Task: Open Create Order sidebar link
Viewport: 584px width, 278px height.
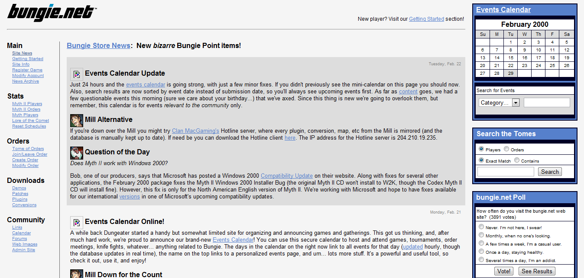Action: (25, 160)
